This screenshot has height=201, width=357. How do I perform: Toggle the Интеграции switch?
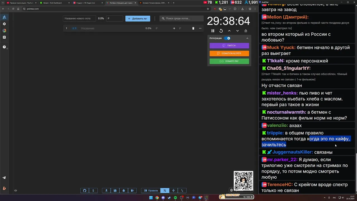coord(227,38)
